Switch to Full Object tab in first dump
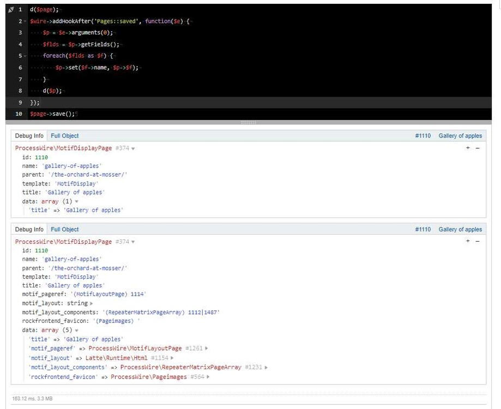The width and height of the screenshot is (501, 409). [64, 136]
